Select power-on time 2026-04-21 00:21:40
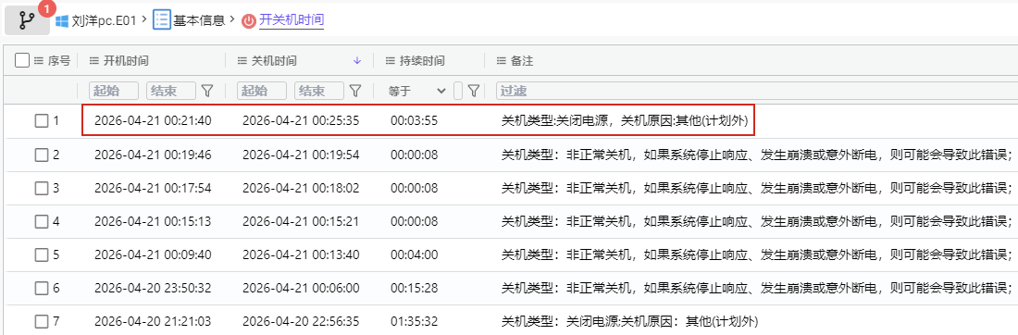 (x=153, y=120)
